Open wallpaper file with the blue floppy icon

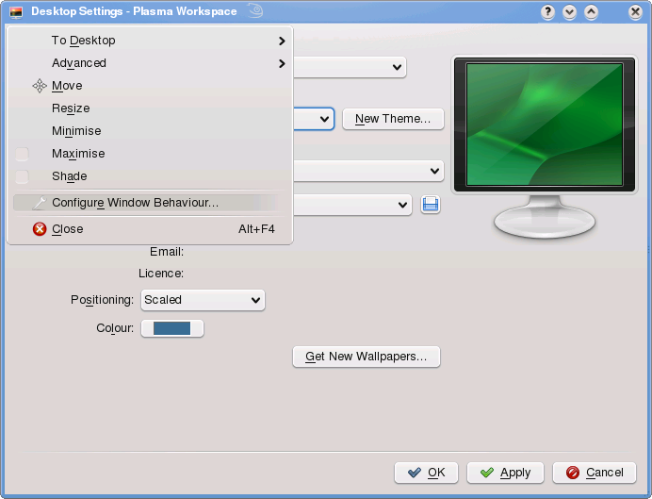[x=431, y=205]
